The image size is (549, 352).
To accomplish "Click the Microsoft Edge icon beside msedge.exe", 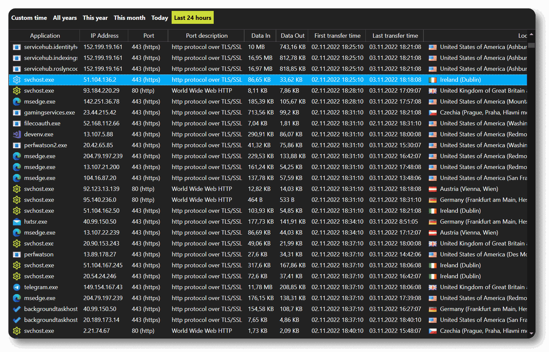I will (17, 102).
